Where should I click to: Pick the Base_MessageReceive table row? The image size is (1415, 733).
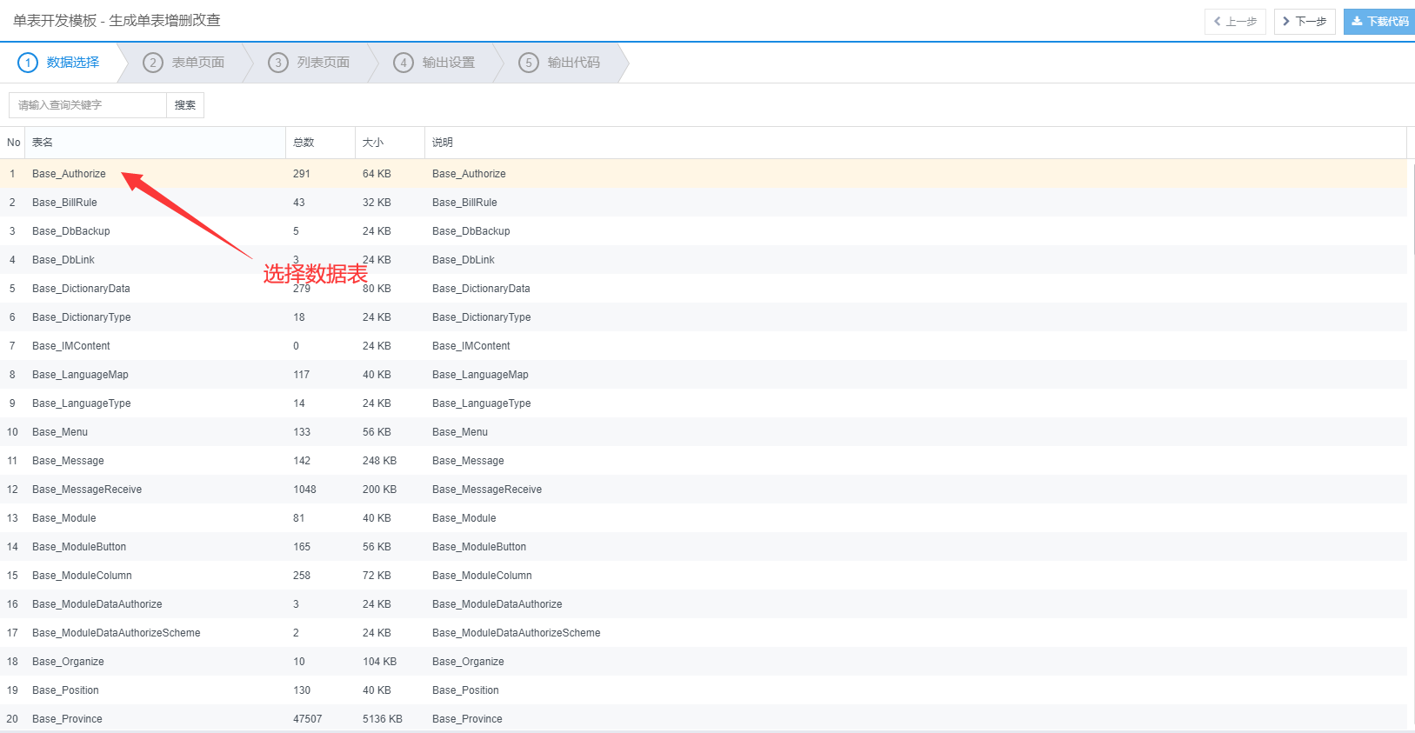tap(87, 490)
